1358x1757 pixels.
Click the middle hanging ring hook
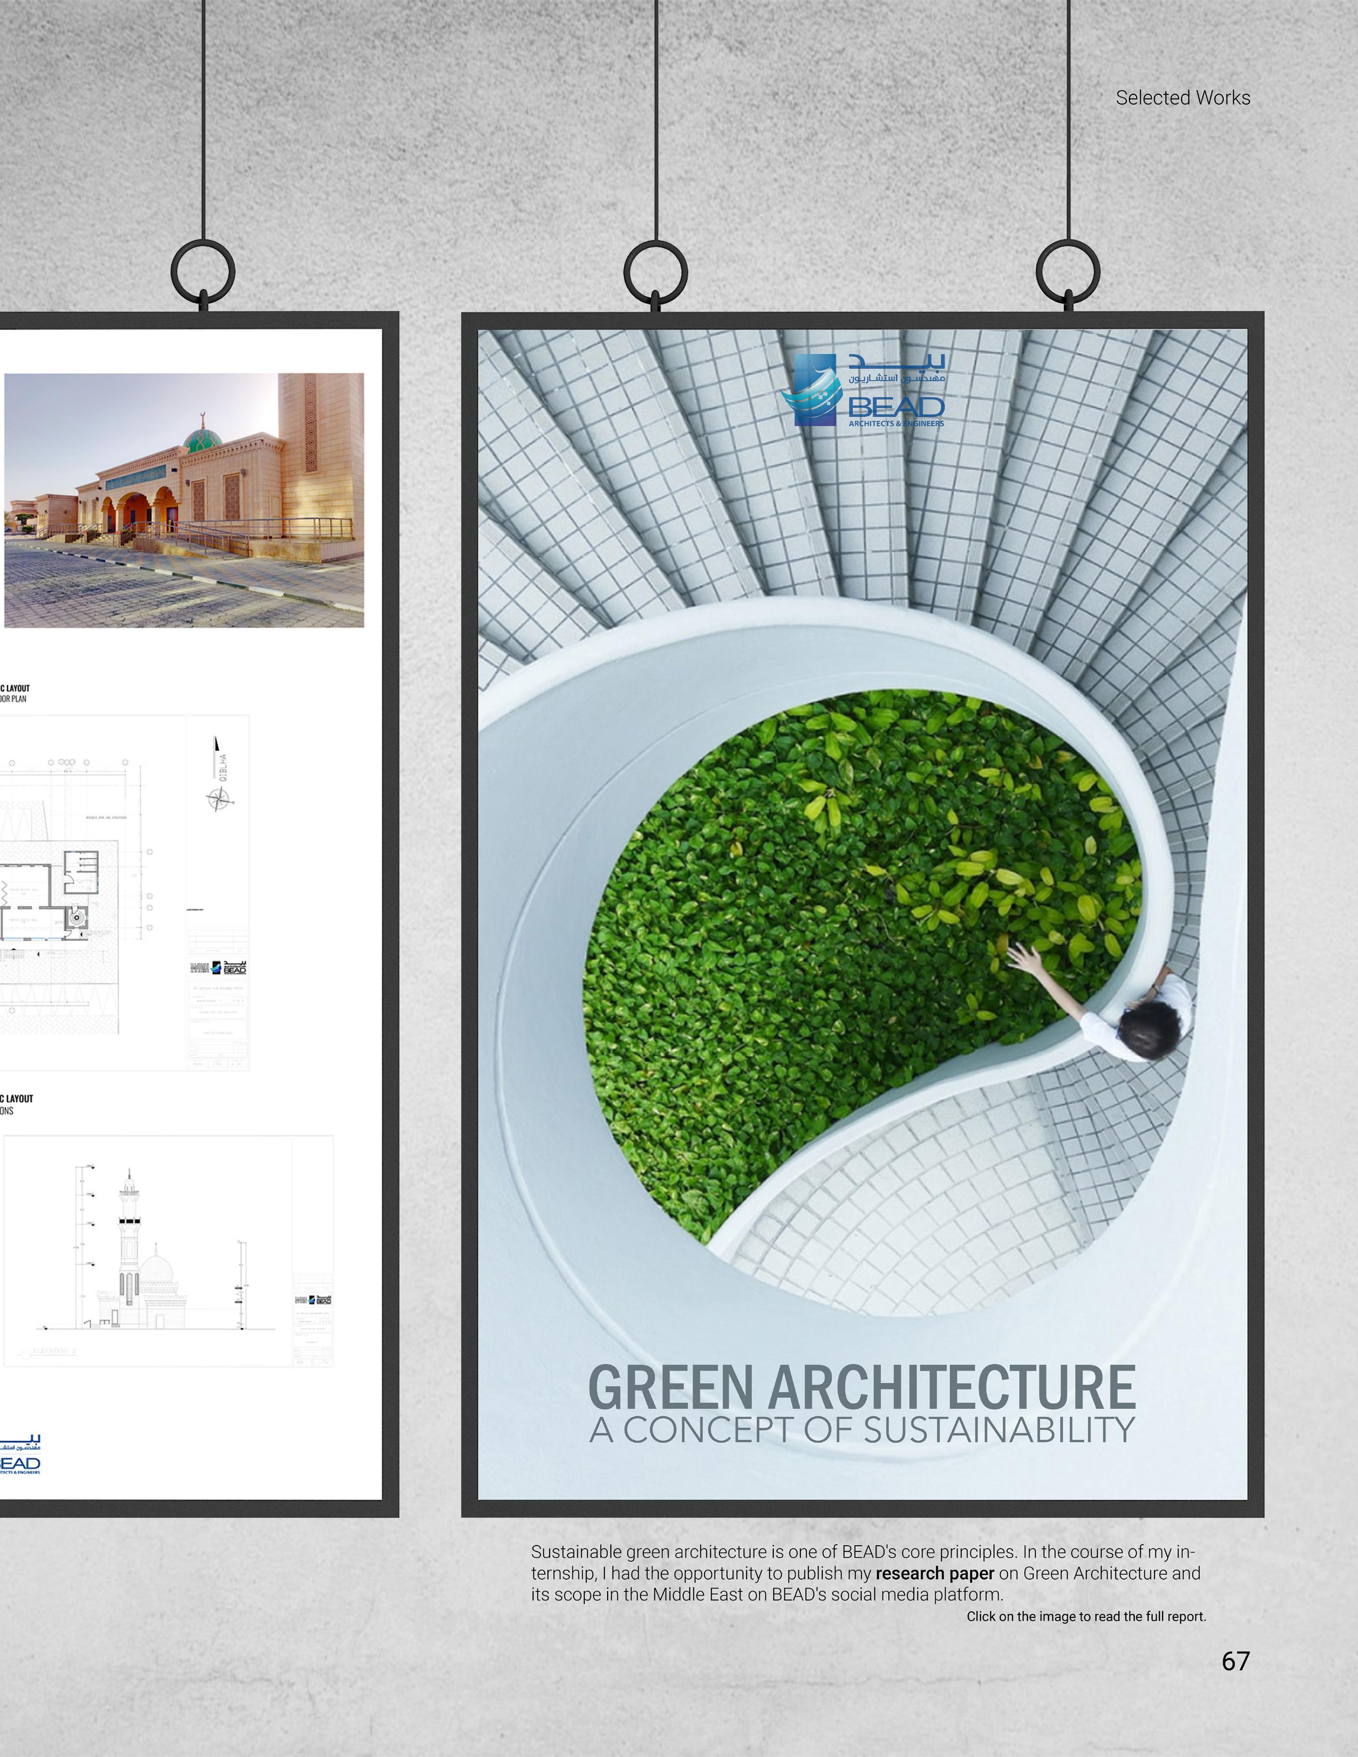656,272
